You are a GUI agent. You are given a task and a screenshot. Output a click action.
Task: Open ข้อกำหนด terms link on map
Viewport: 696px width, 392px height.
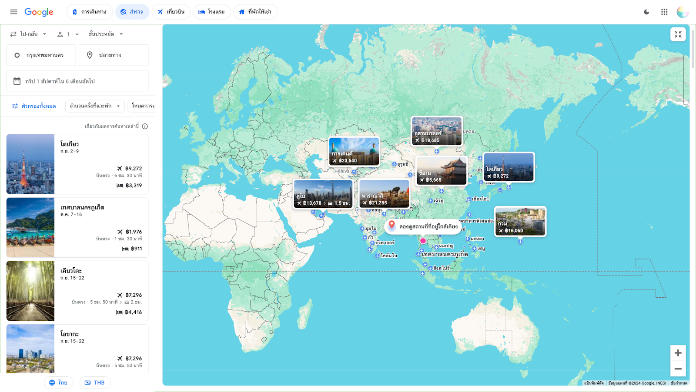pos(679,383)
